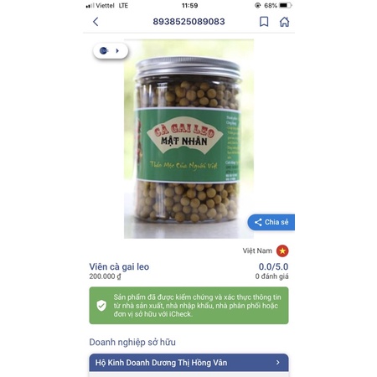The height and width of the screenshot is (377, 377).
Task: Tap the Chia sẻ share button
Action: pos(271,222)
